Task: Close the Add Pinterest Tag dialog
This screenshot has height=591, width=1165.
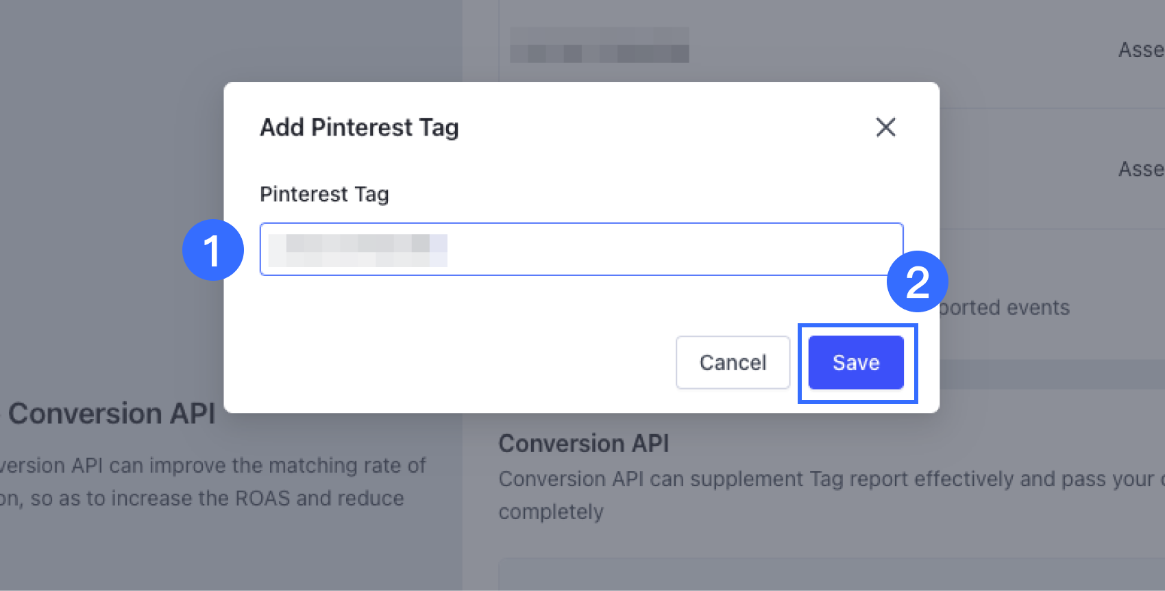Action: click(885, 127)
